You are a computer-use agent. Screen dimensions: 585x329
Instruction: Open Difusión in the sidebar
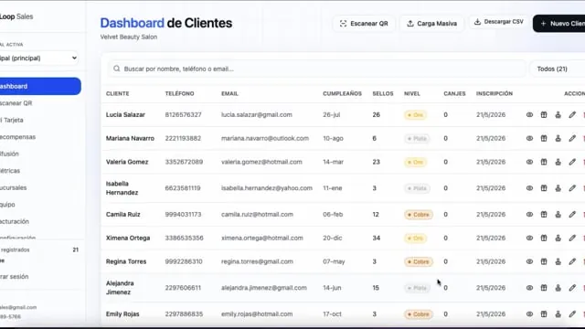40,154
